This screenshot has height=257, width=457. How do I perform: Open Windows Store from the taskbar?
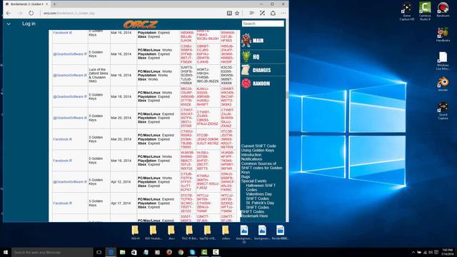click(134, 252)
